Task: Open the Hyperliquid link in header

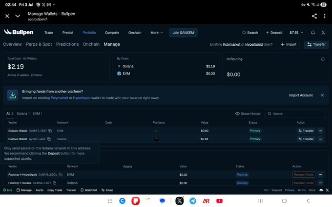Action: [x=254, y=44]
